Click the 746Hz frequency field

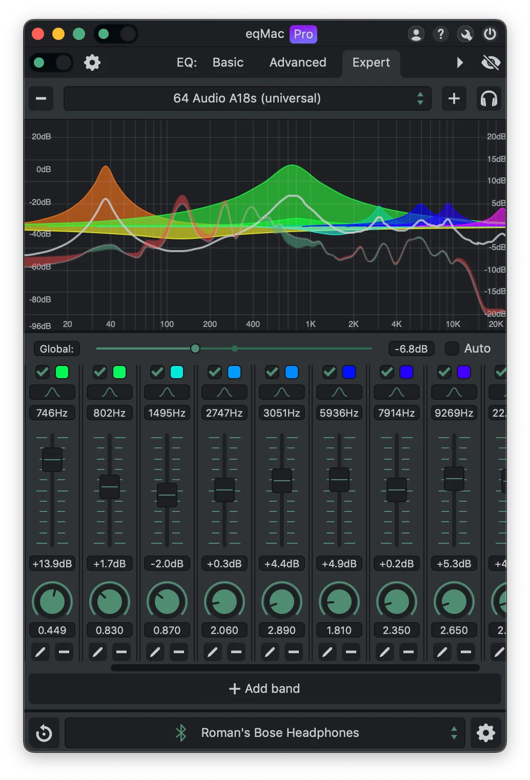click(52, 413)
